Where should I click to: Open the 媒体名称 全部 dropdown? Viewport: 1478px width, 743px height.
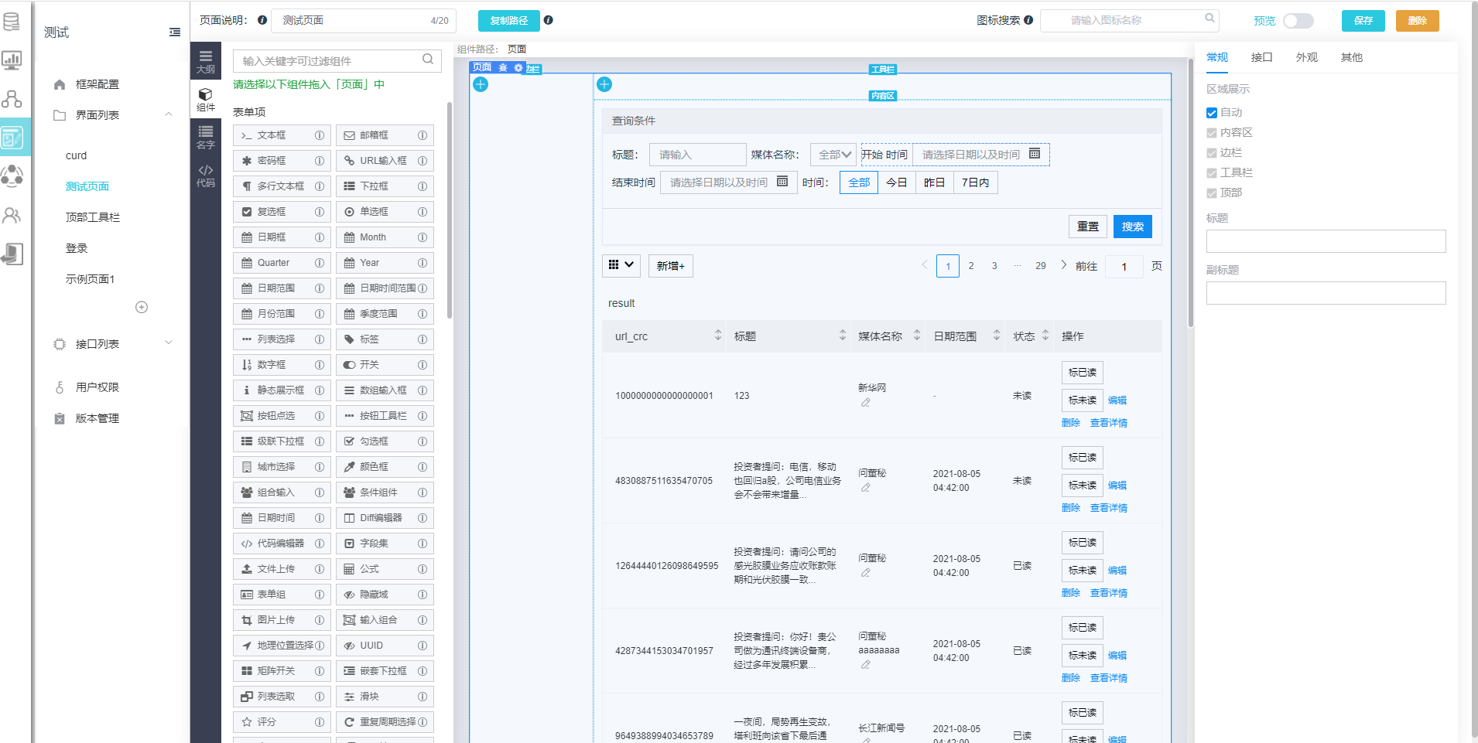click(x=833, y=155)
